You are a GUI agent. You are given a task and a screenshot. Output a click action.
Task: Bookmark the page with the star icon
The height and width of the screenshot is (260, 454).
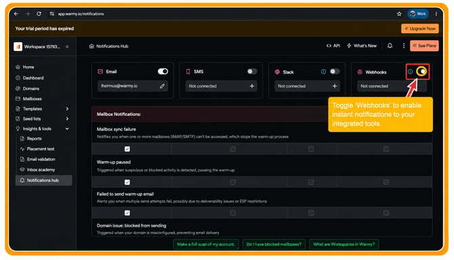click(399, 14)
